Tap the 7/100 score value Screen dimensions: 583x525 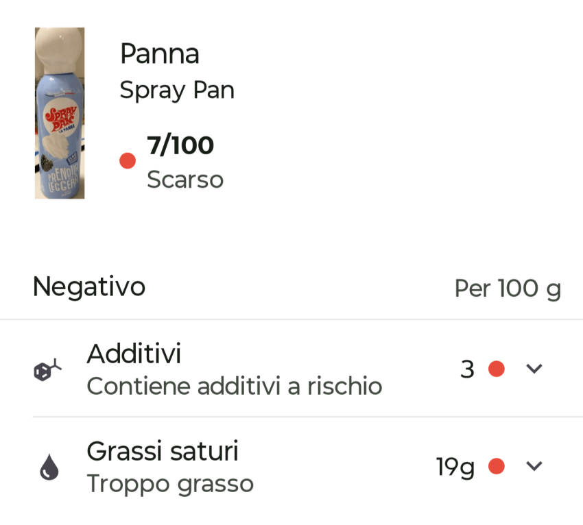click(180, 145)
